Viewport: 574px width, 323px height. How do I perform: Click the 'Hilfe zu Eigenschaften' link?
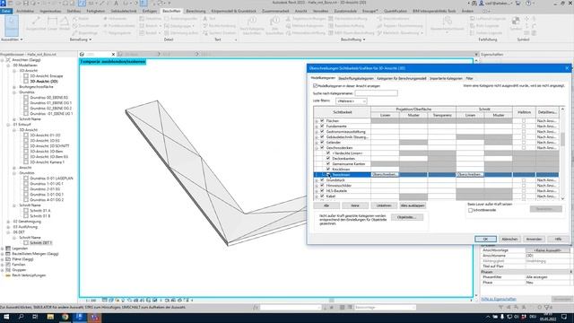click(499, 299)
